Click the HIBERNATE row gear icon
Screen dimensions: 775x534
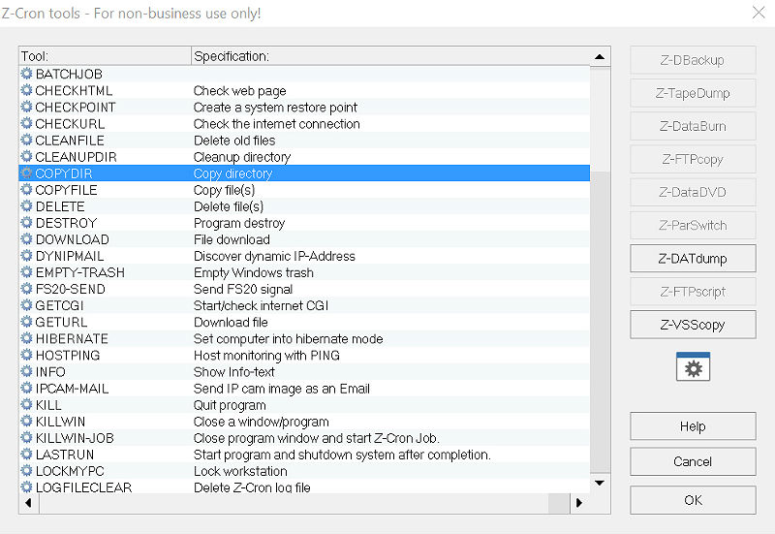pyautogui.click(x=27, y=338)
